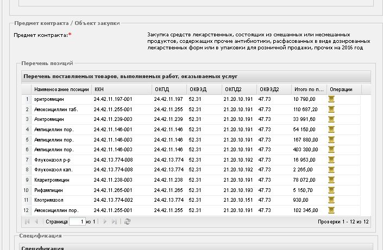Click the Спецификация section legend
The height and width of the screenshot is (250, 383).
click(40, 236)
